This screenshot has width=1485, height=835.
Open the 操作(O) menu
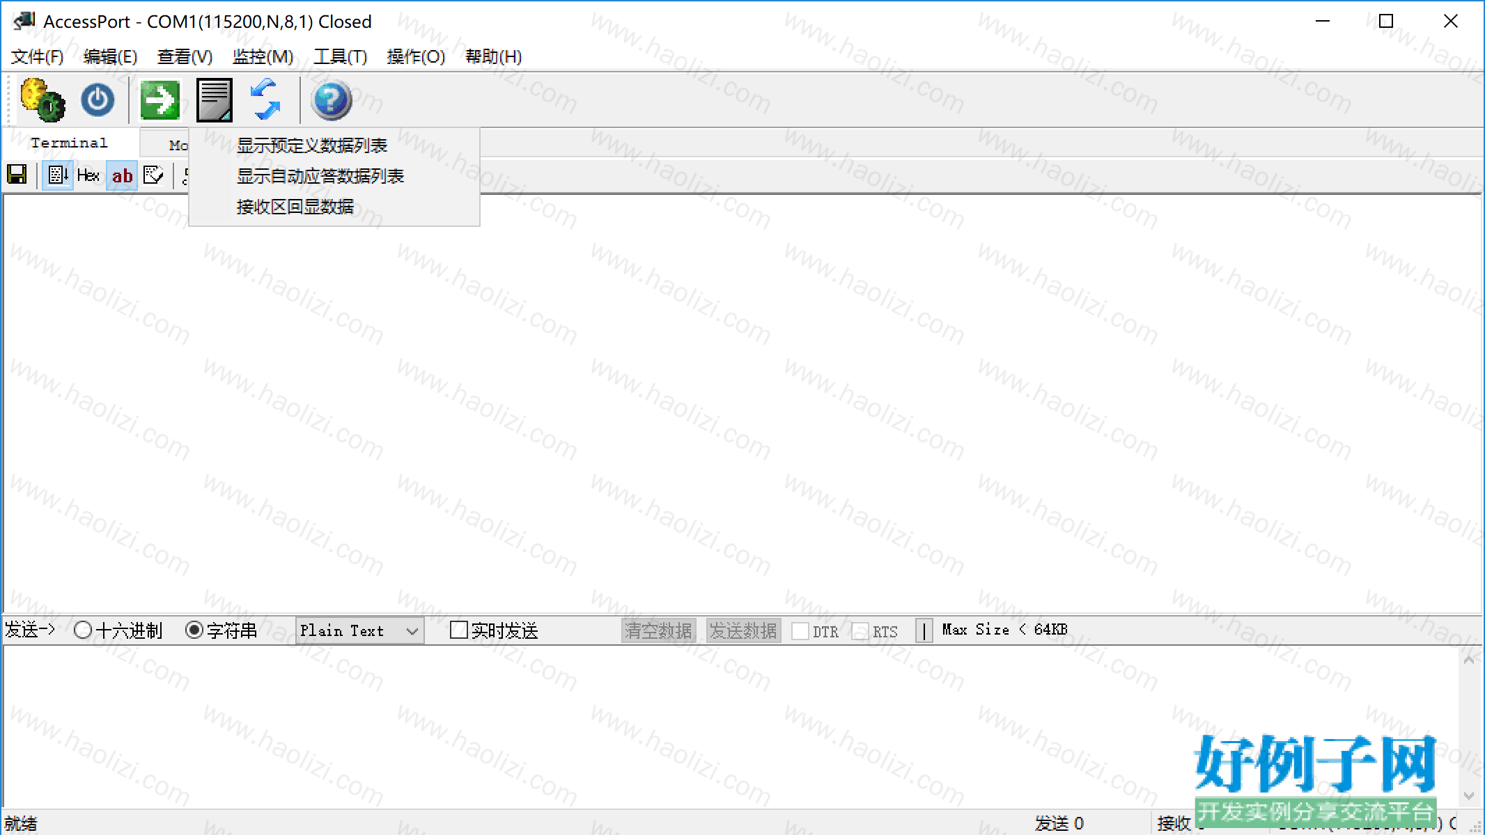click(x=416, y=56)
